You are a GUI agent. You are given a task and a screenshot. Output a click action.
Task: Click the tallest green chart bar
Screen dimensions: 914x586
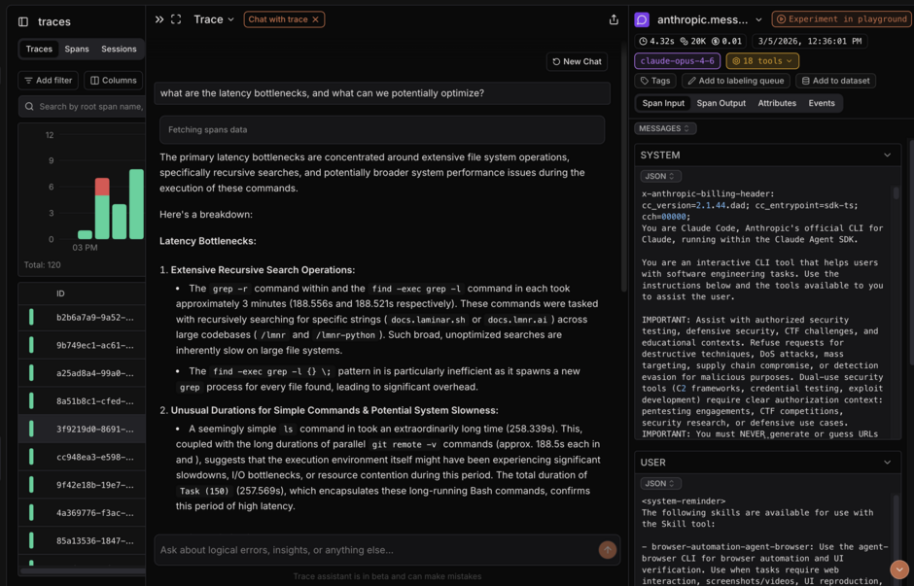click(136, 204)
